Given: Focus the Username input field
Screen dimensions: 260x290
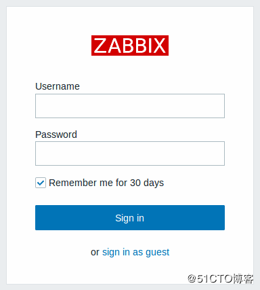Looking at the screenshot, I should tap(130, 106).
